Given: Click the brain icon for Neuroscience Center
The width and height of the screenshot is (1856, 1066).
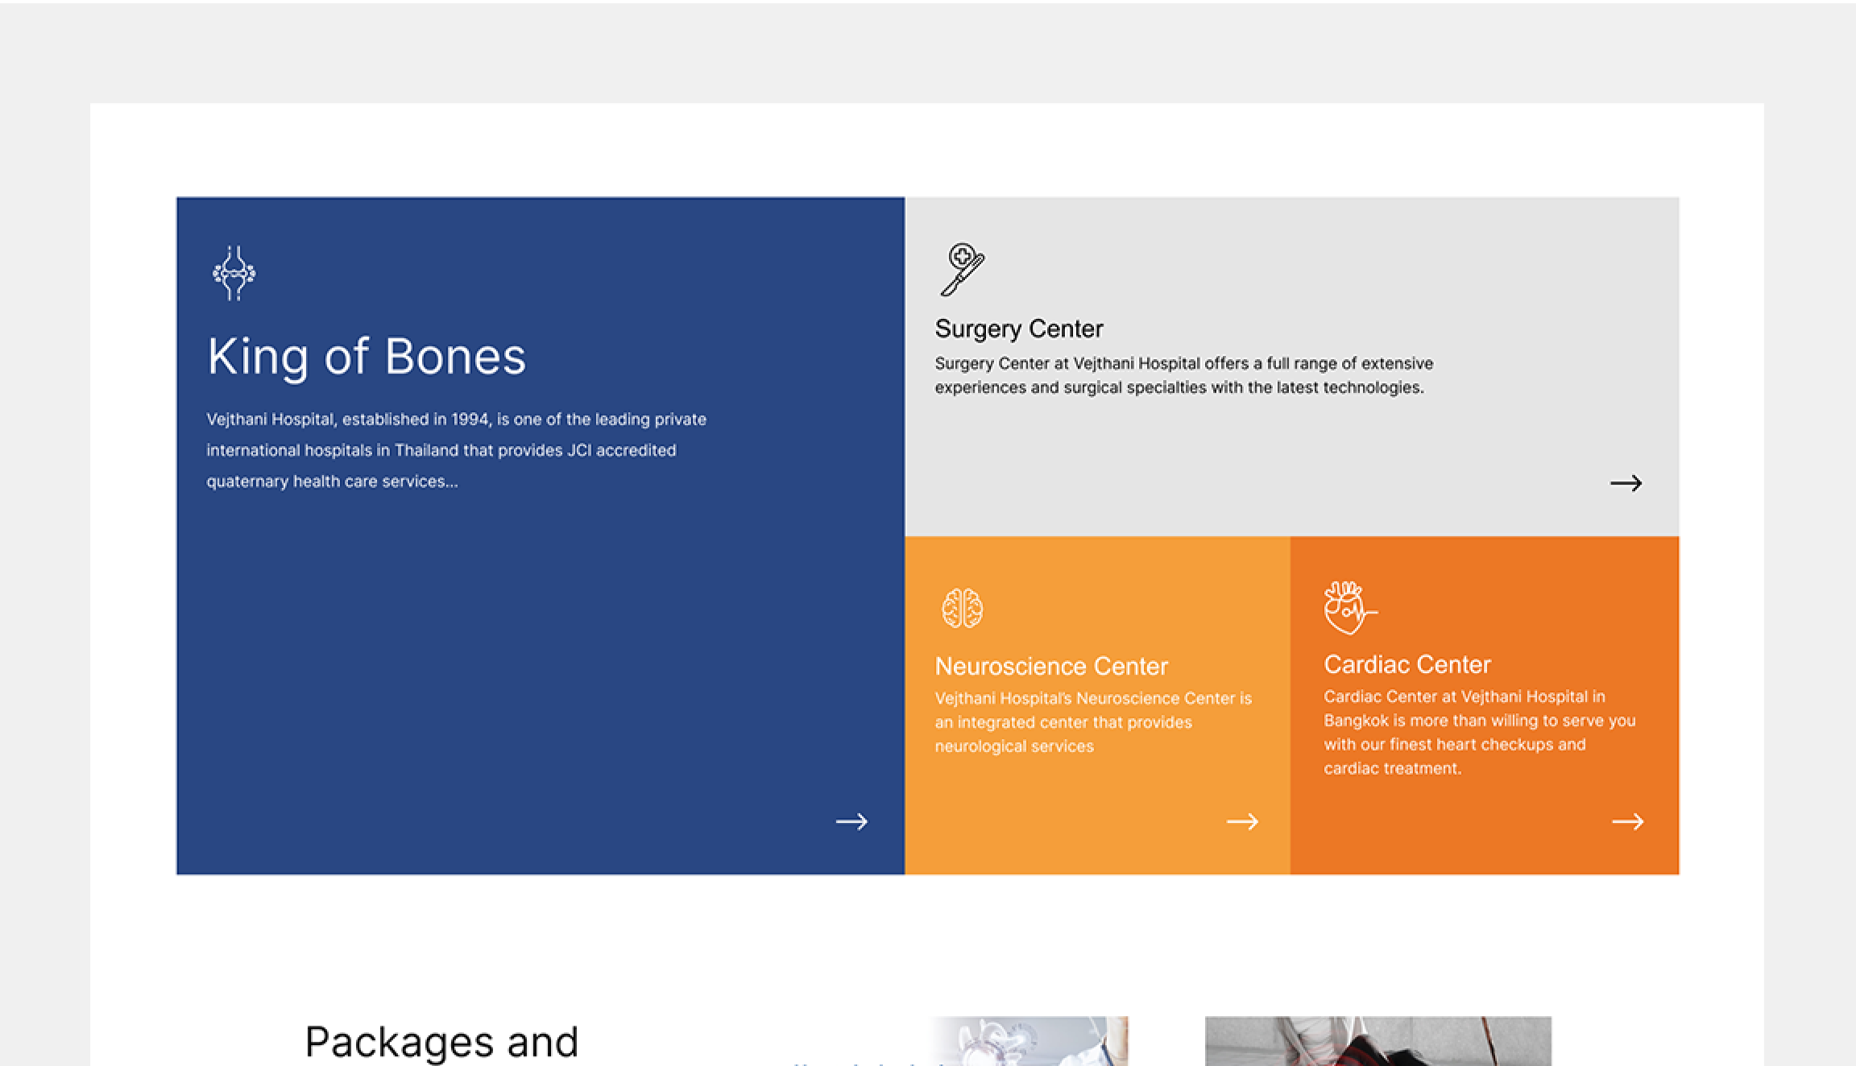Looking at the screenshot, I should (x=962, y=608).
